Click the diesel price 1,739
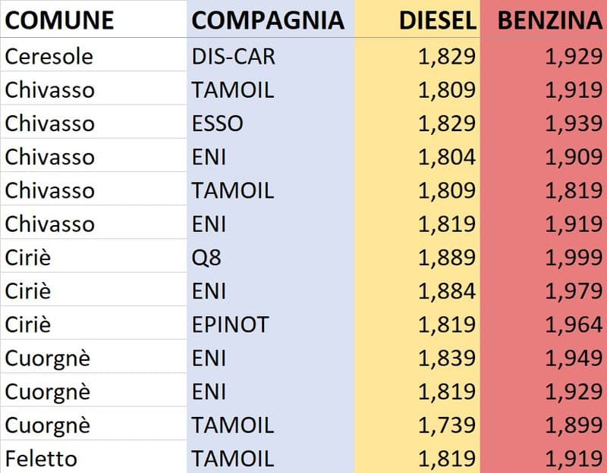This screenshot has width=607, height=473. coord(446,425)
